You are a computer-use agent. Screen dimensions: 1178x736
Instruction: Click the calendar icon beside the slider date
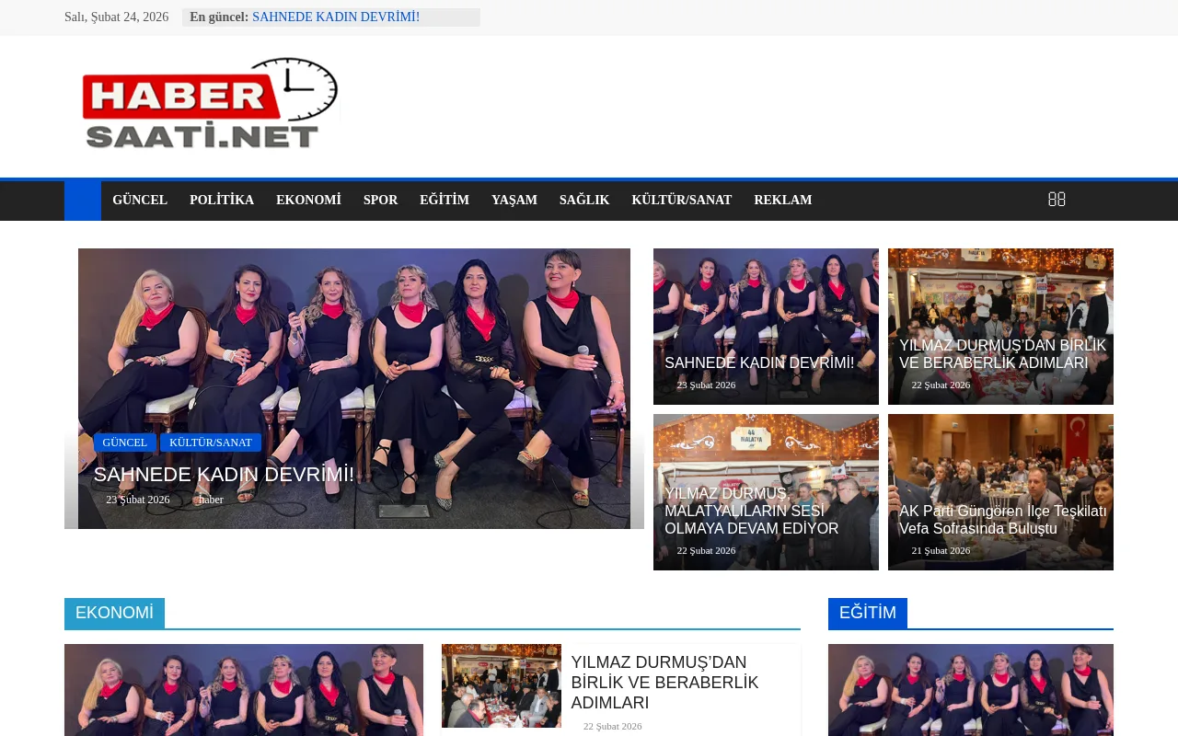coord(98,499)
